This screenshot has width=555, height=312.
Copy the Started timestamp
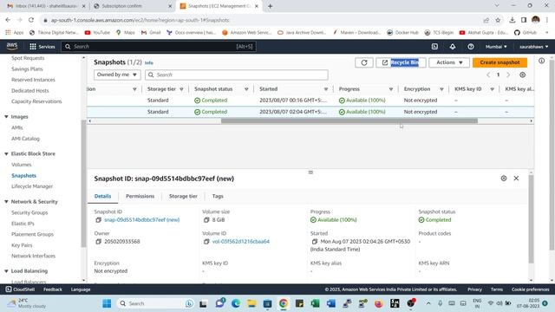(x=314, y=242)
